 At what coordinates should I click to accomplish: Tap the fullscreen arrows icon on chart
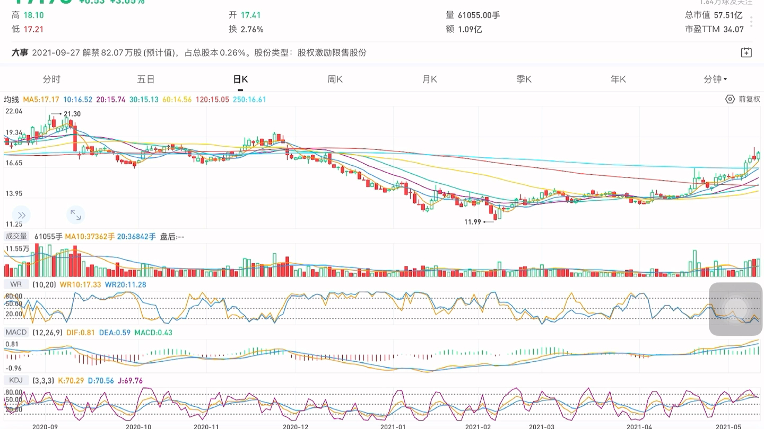point(76,215)
